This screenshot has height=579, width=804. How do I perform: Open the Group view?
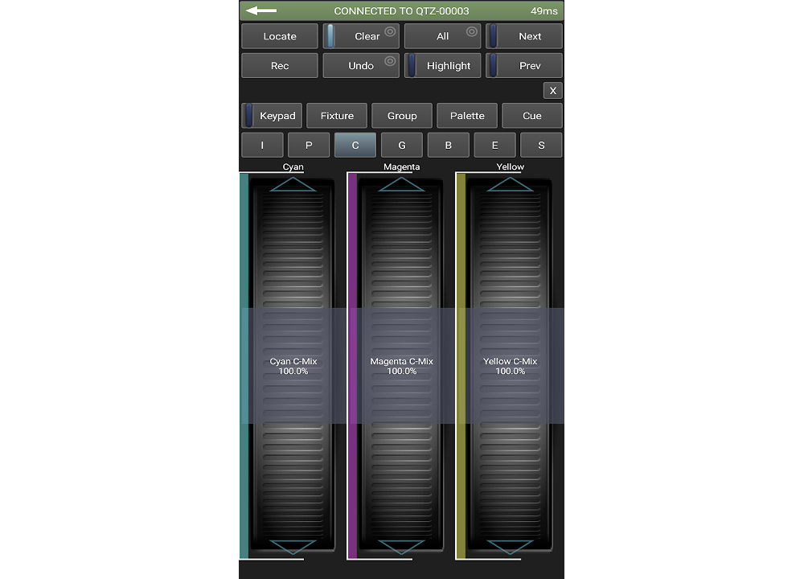[402, 115]
